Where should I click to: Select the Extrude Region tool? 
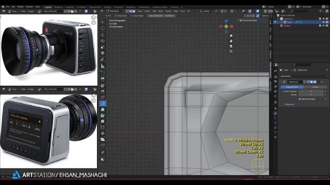tap(103, 79)
